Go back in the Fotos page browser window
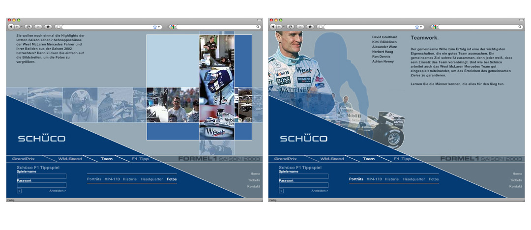This screenshot has width=531, height=230. (x=10, y=27)
